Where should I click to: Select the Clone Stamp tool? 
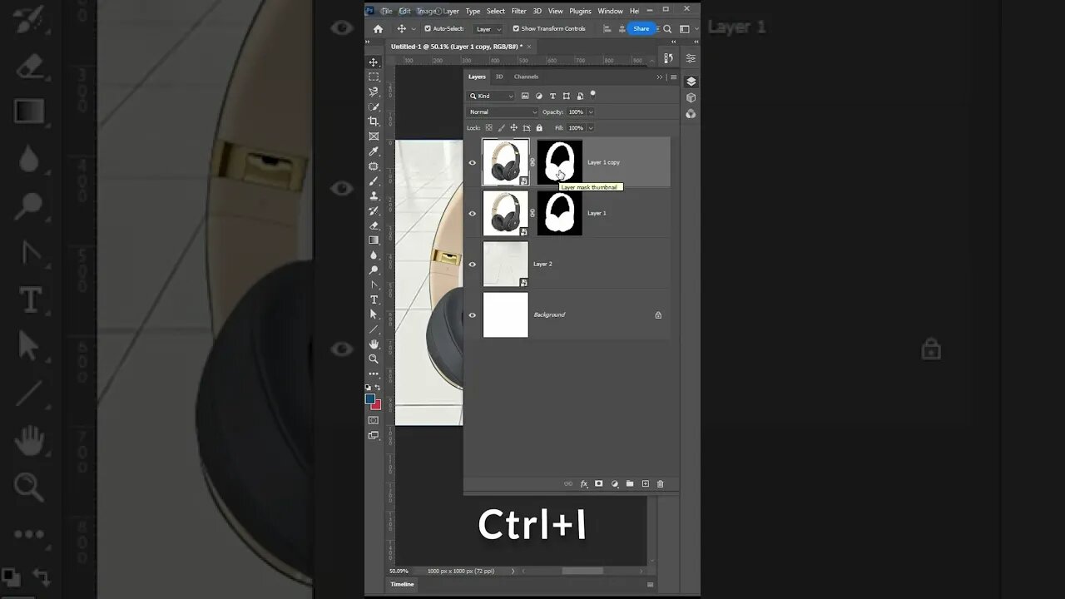pos(374,196)
